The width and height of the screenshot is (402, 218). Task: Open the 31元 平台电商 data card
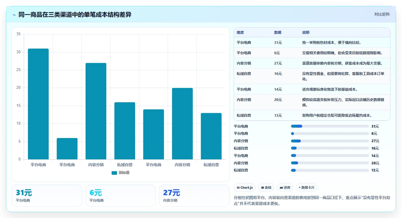pos(47,195)
